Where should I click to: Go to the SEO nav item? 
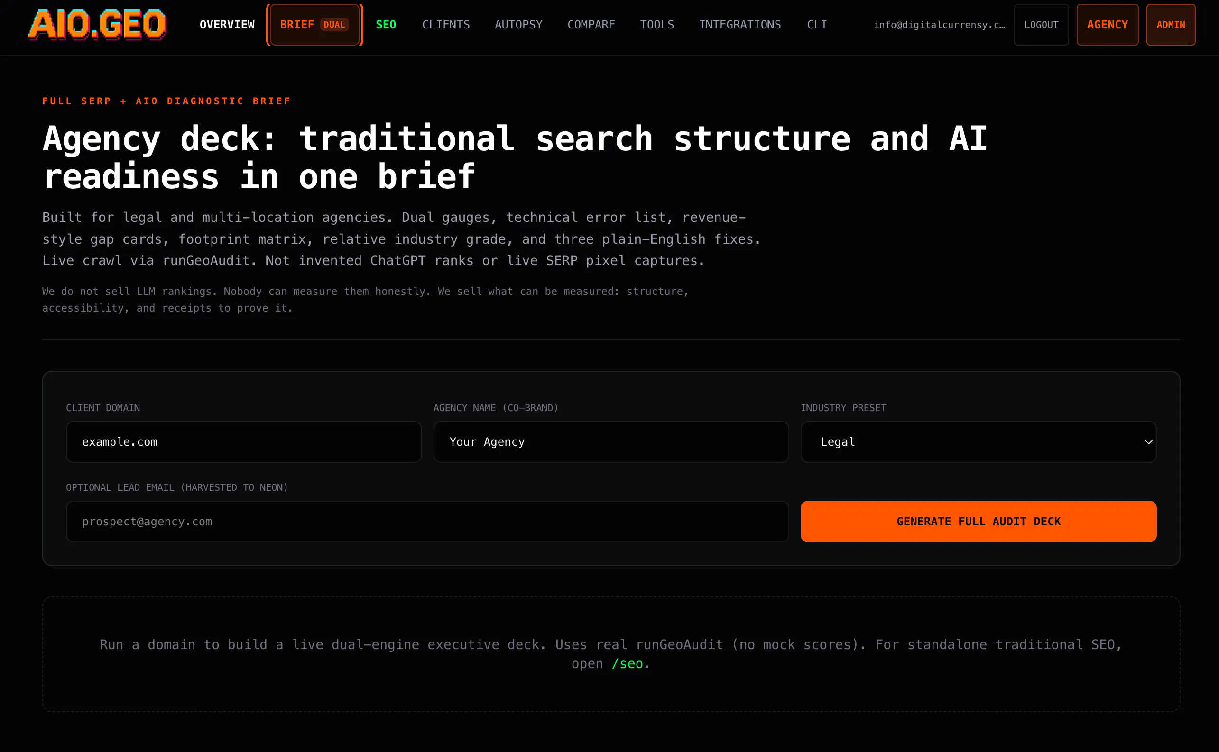[x=386, y=24]
